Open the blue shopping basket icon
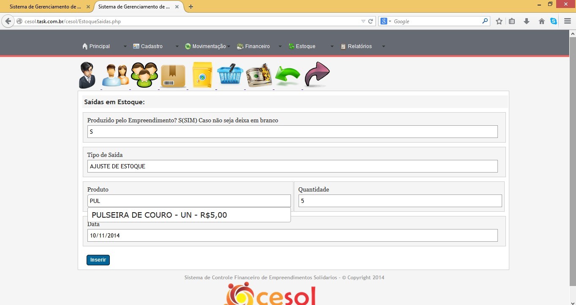 pos(230,75)
